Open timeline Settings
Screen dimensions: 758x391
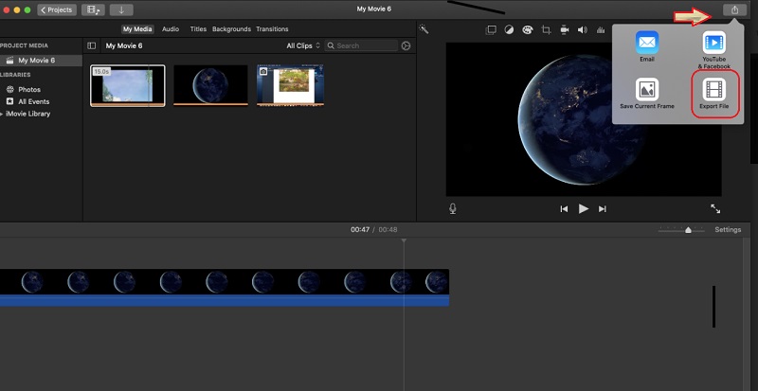[728, 229]
